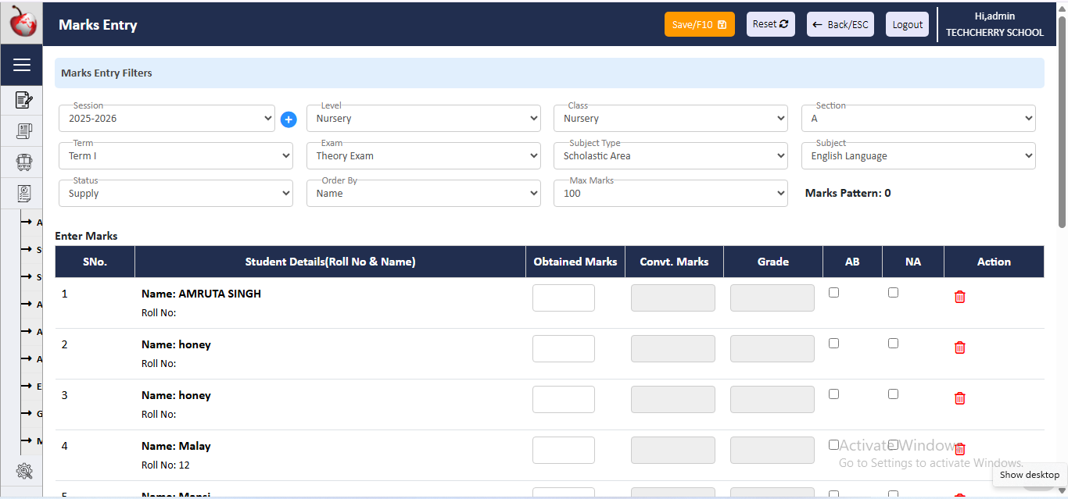
Task: Tick the NA checkbox for the second row
Action: pos(893,344)
